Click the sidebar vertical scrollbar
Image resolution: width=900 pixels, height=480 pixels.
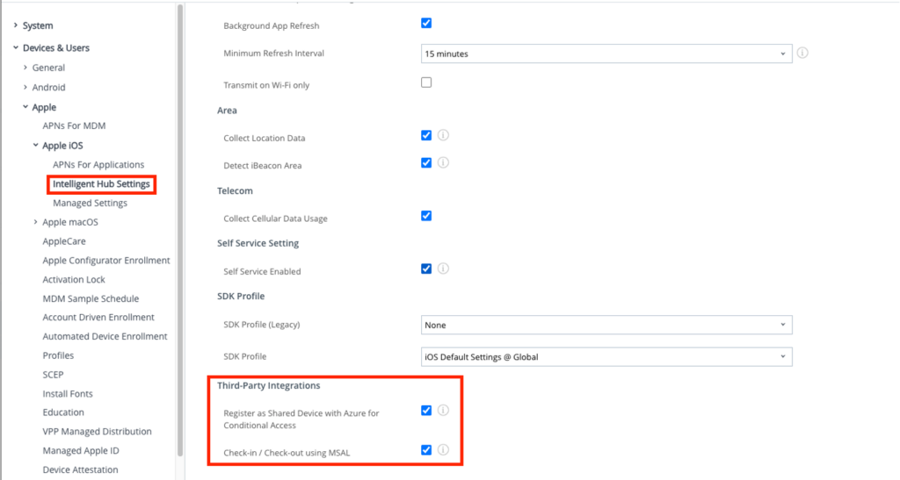click(180, 228)
